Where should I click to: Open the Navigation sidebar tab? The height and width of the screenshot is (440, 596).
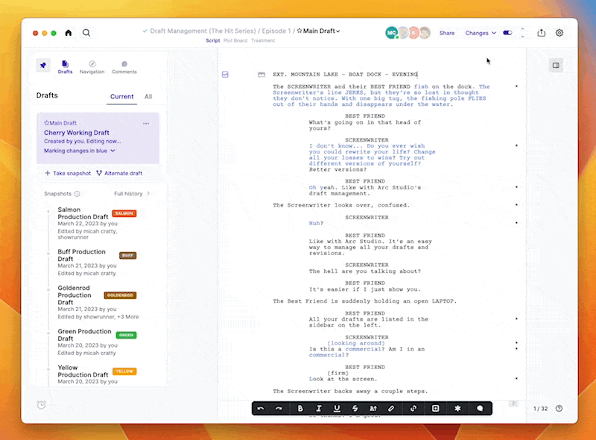click(92, 67)
